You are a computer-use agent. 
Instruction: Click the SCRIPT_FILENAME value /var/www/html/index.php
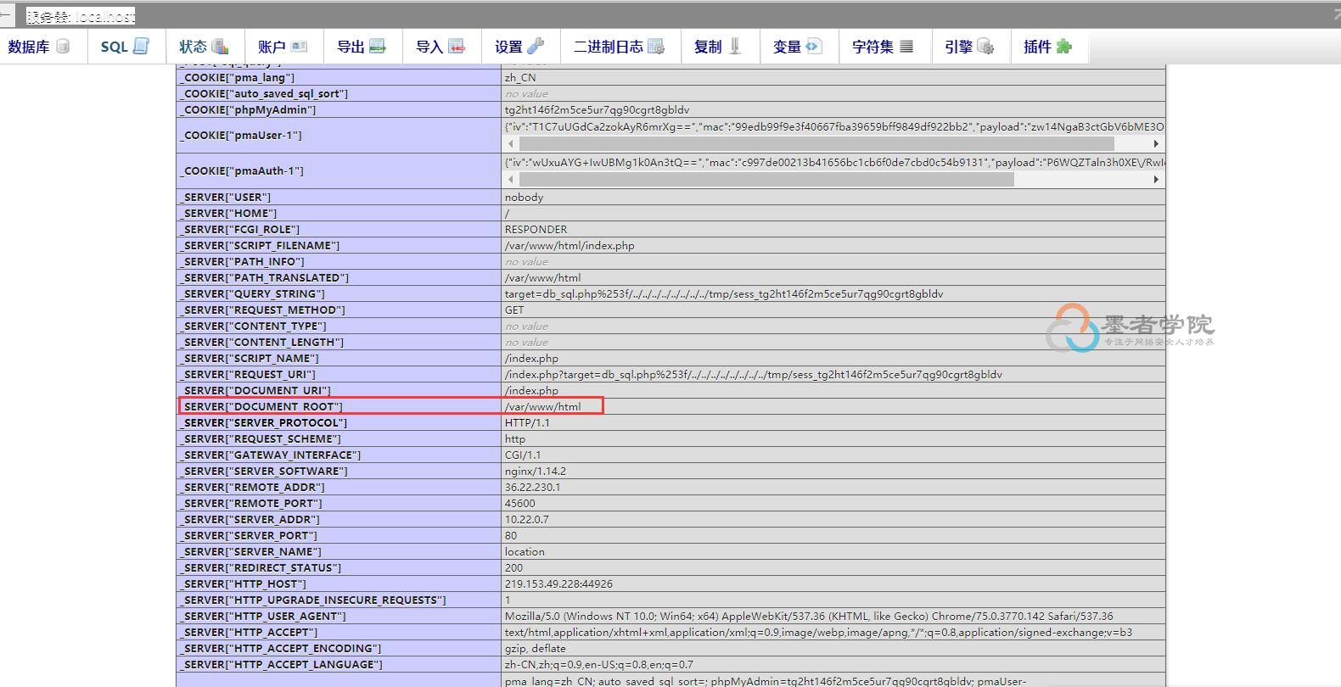pos(570,245)
